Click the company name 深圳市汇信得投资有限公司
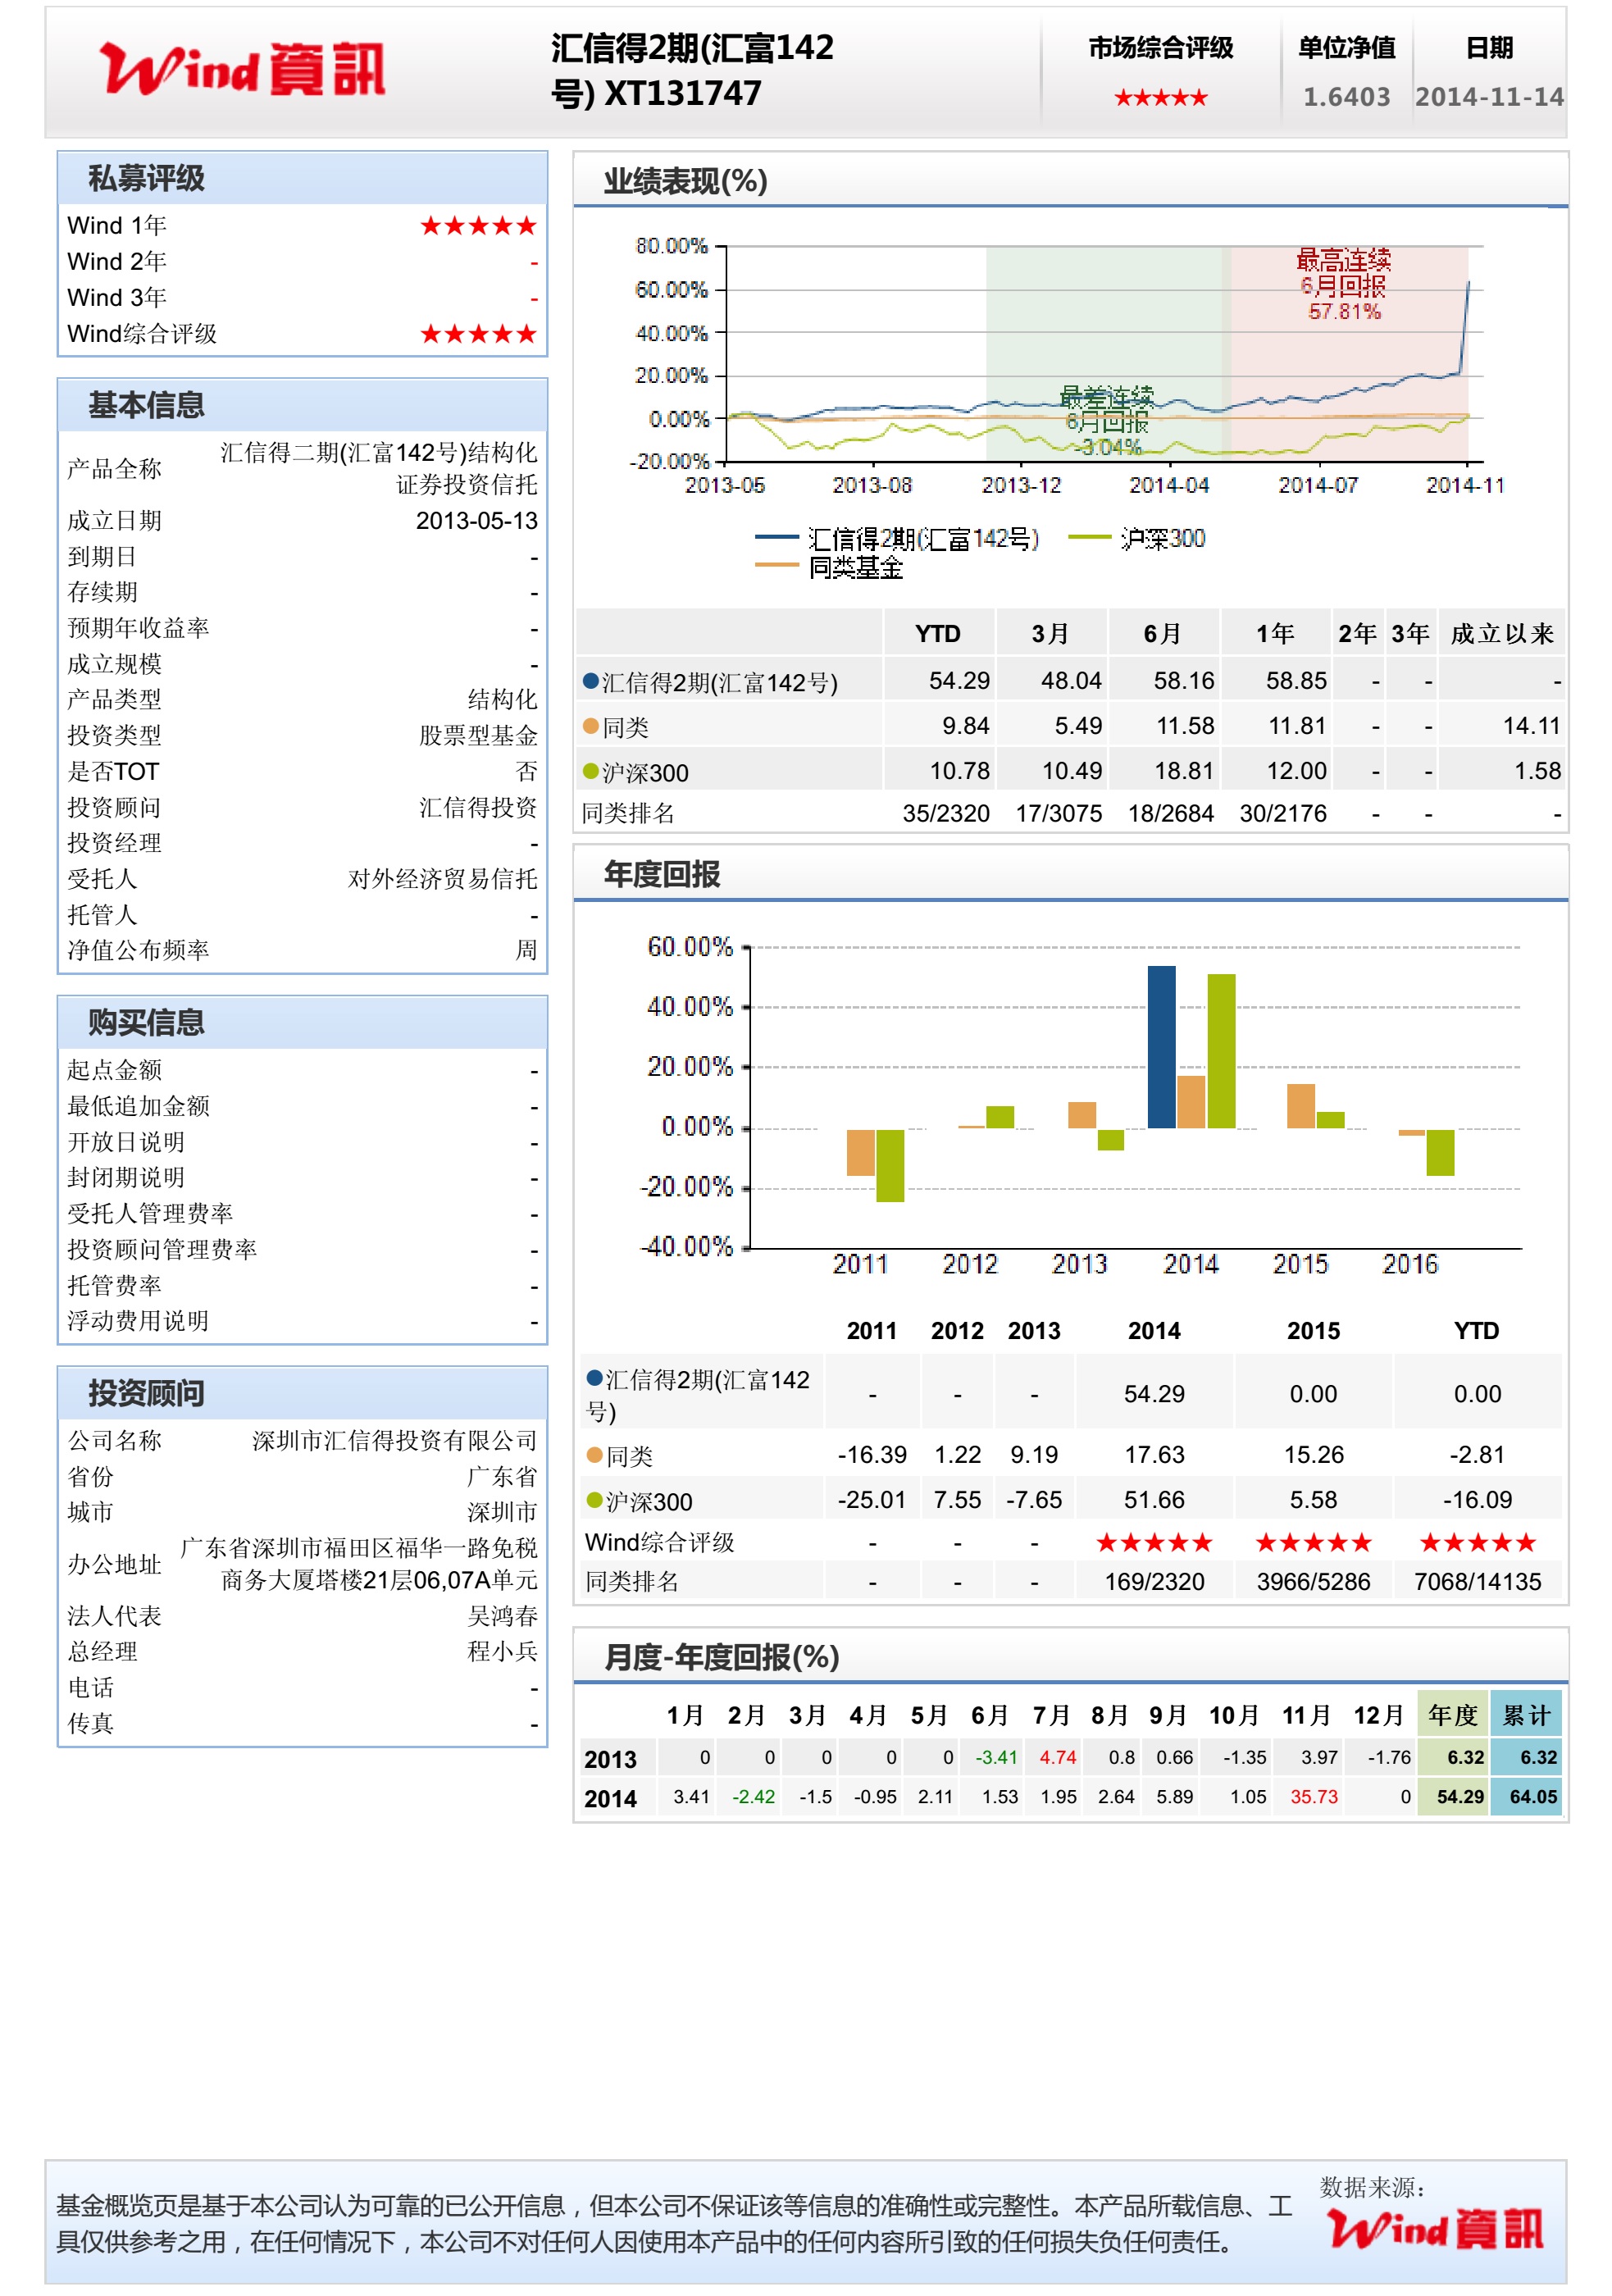 click(394, 1441)
